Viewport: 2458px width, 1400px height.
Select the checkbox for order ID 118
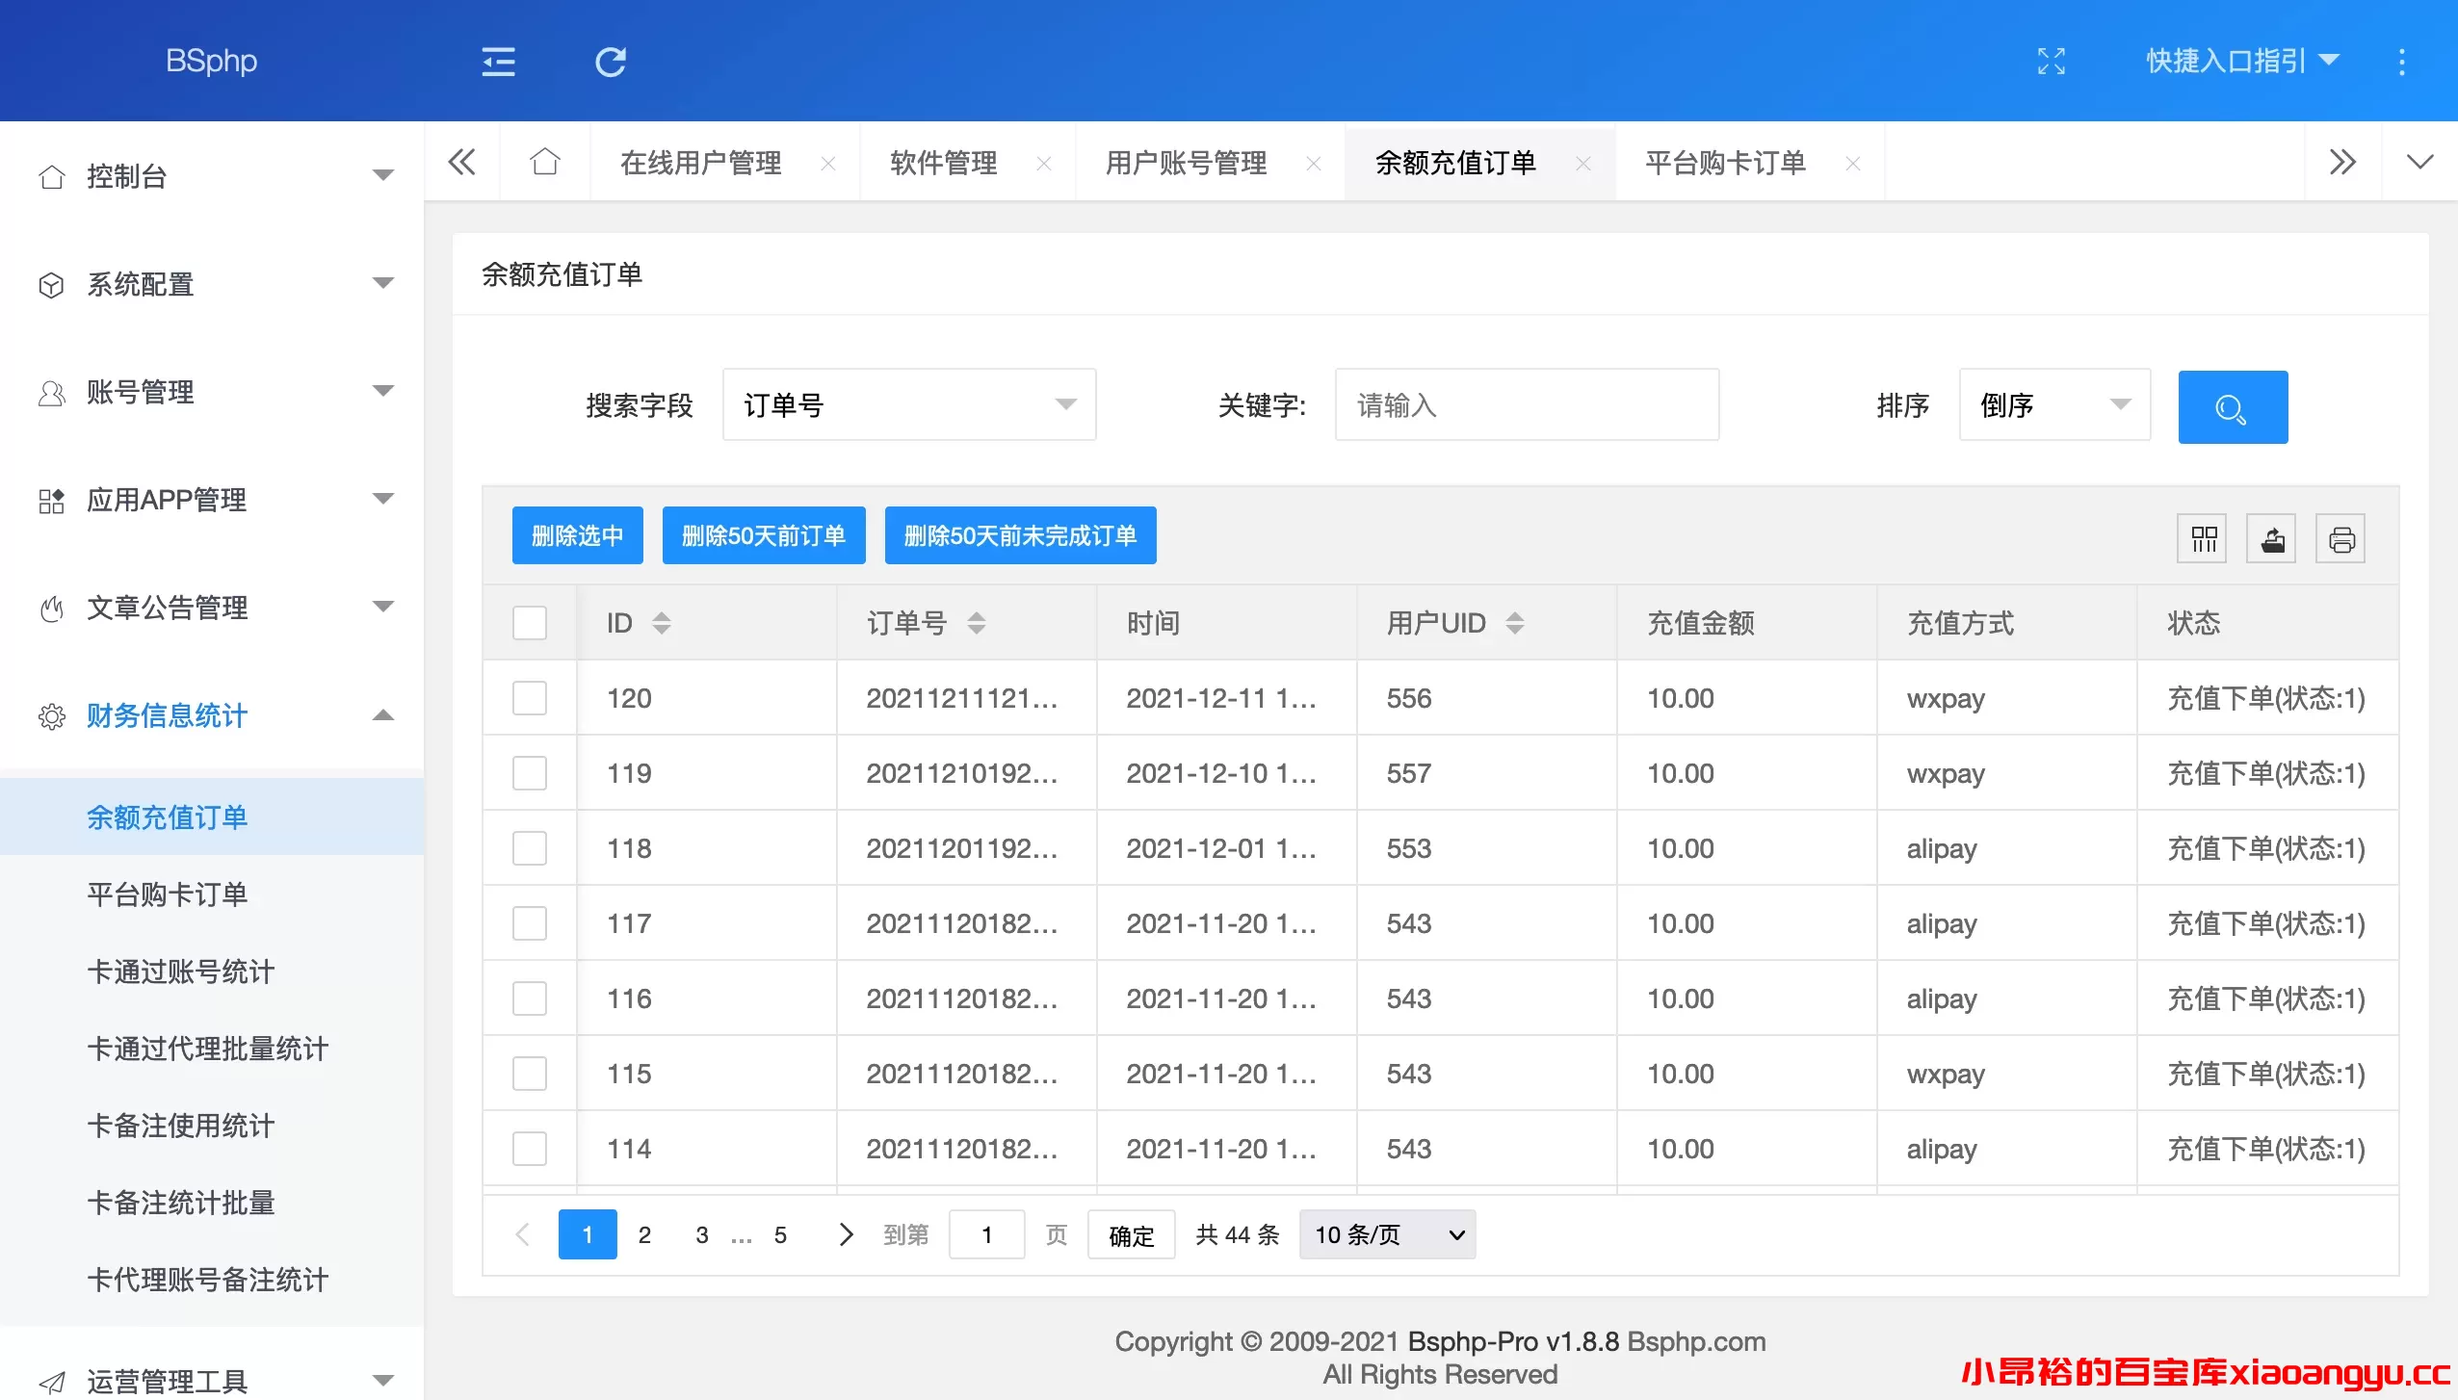530,847
